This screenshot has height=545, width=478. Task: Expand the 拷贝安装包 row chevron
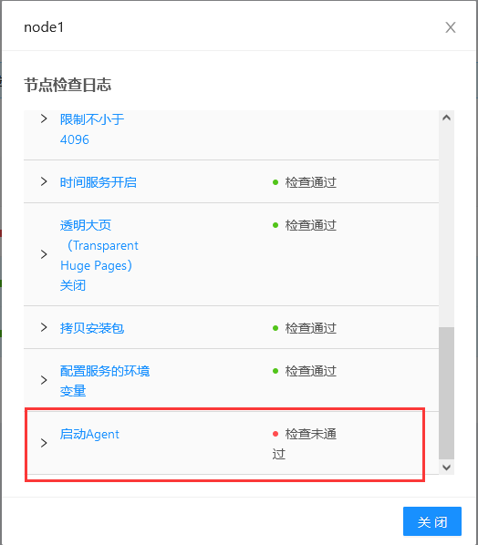point(44,327)
